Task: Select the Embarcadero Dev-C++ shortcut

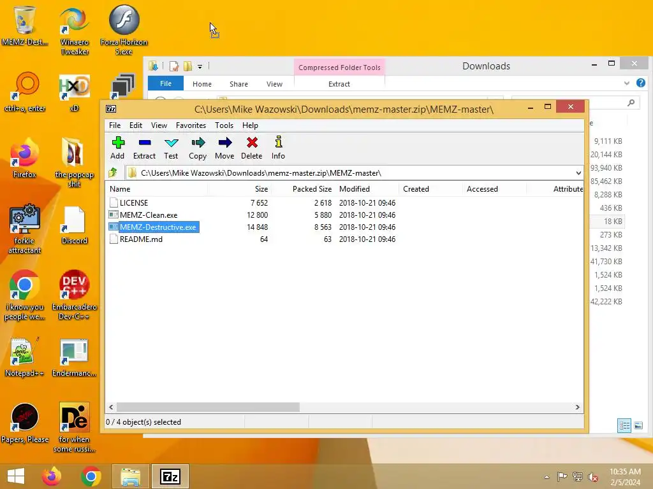Action: pos(74,295)
